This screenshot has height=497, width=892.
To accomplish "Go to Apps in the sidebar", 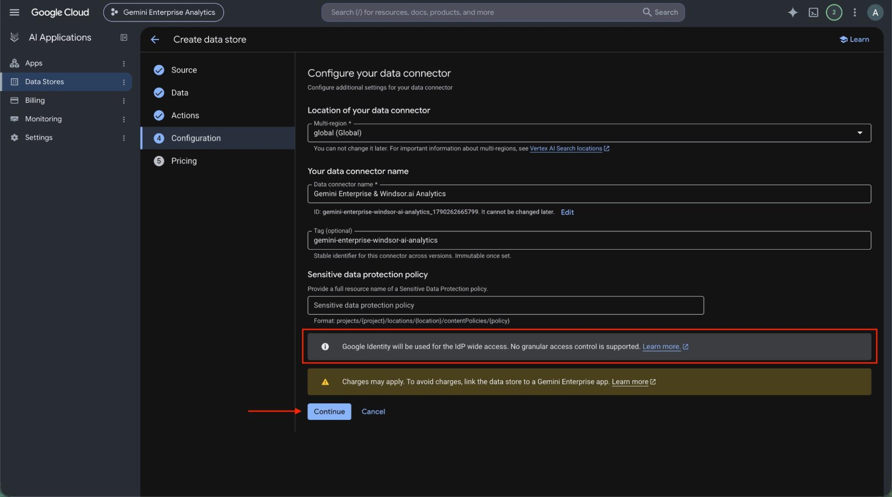I will [x=34, y=63].
